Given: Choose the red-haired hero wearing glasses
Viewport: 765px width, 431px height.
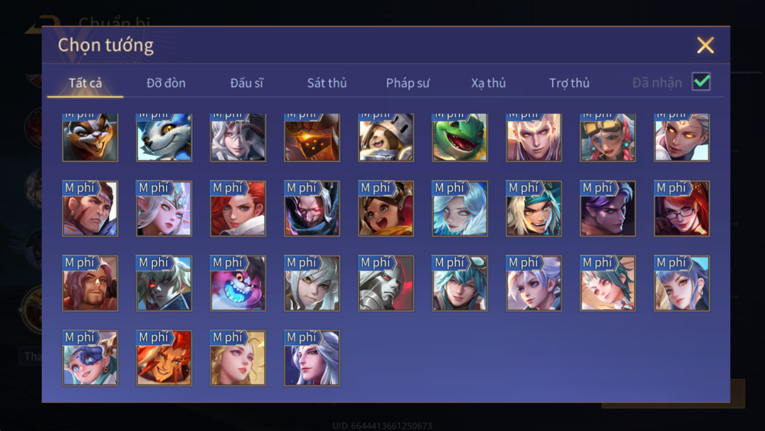Looking at the screenshot, I should pyautogui.click(x=682, y=209).
